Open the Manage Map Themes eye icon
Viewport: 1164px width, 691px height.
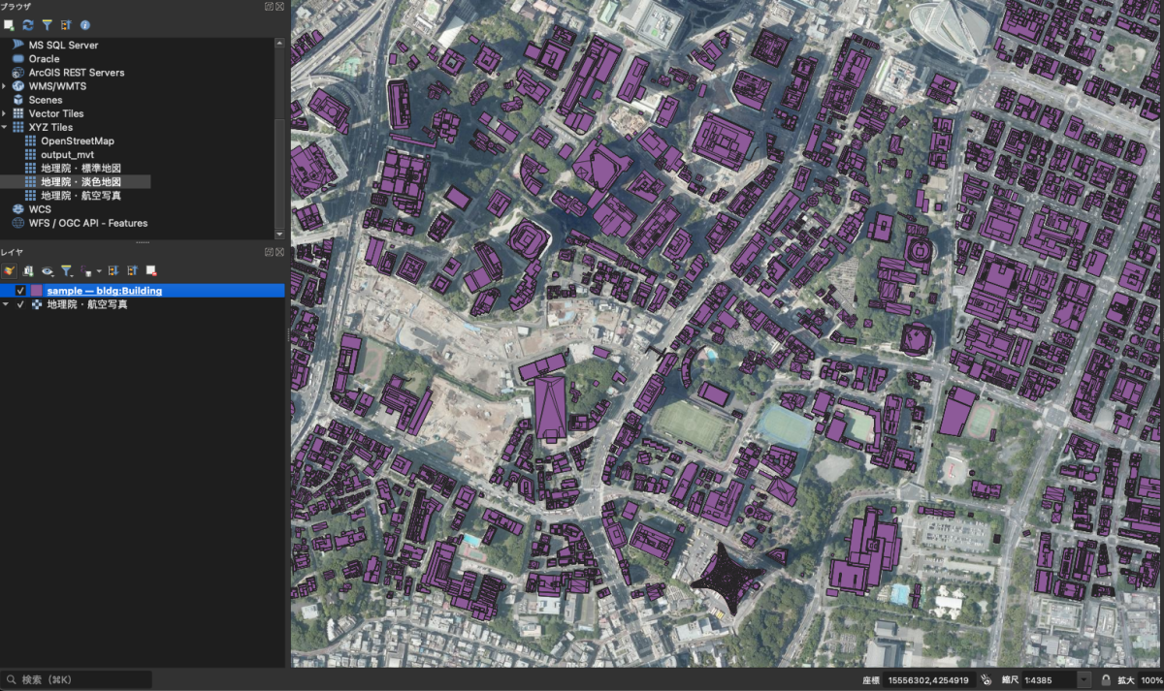47,271
